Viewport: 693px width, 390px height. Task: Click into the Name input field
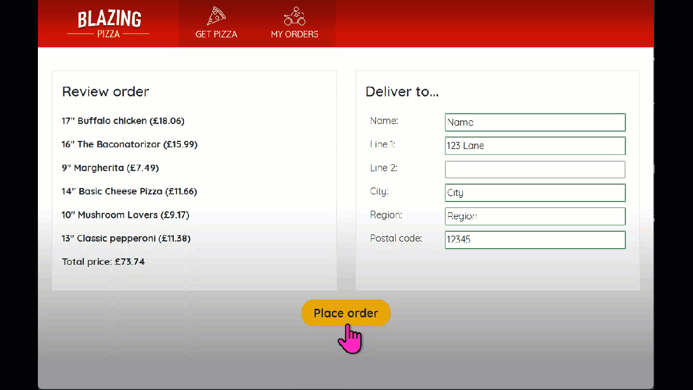(x=535, y=122)
